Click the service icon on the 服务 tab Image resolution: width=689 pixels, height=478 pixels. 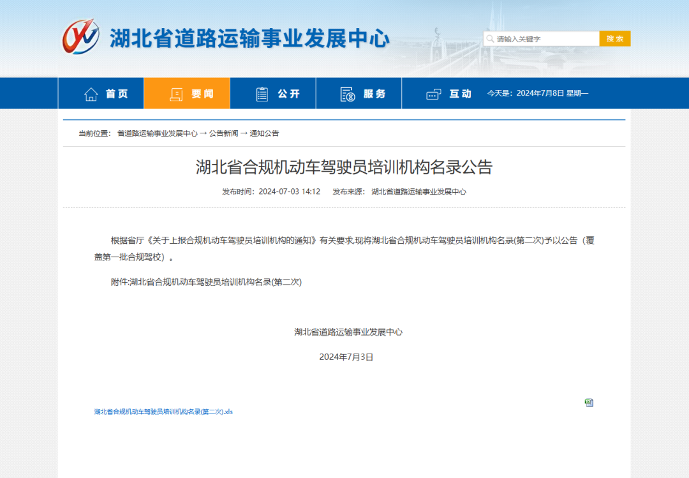346,93
